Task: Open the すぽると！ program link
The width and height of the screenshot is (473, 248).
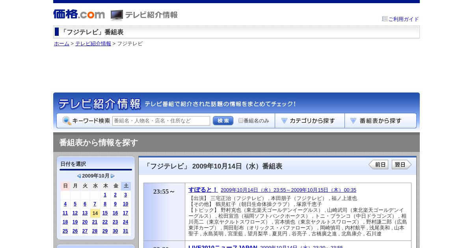Action: click(x=203, y=190)
